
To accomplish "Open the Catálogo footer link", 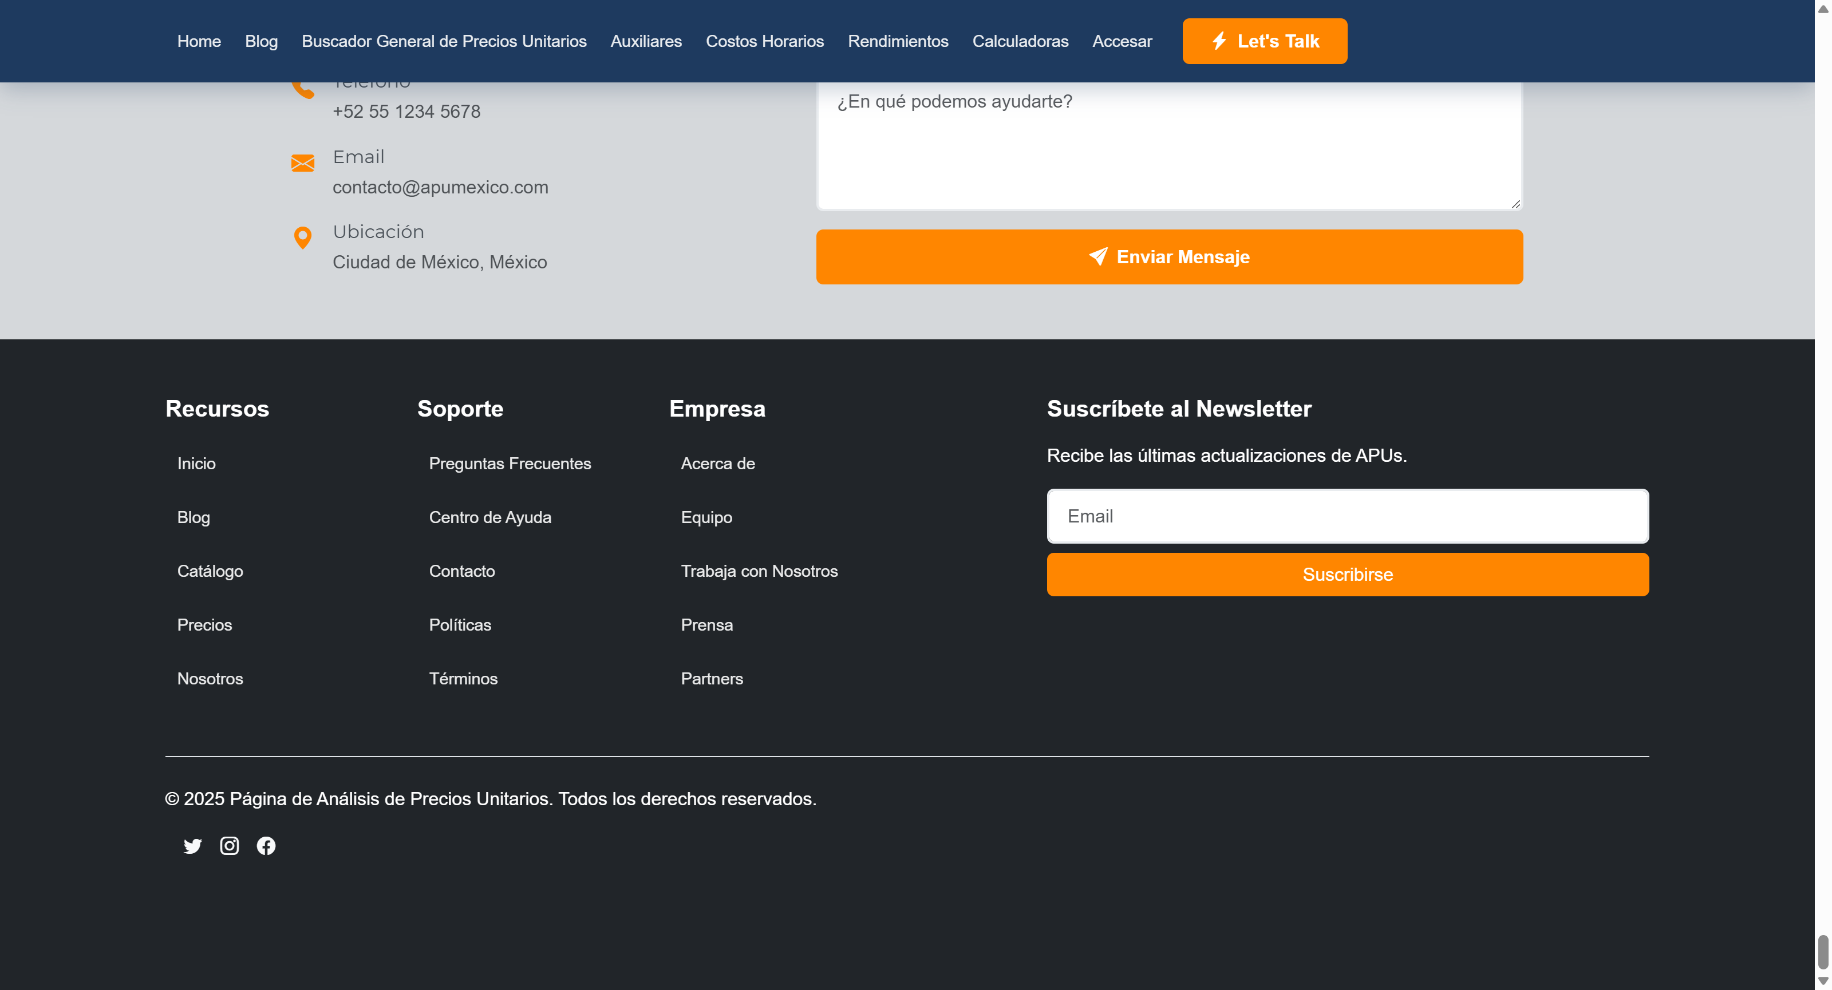I will coord(210,572).
